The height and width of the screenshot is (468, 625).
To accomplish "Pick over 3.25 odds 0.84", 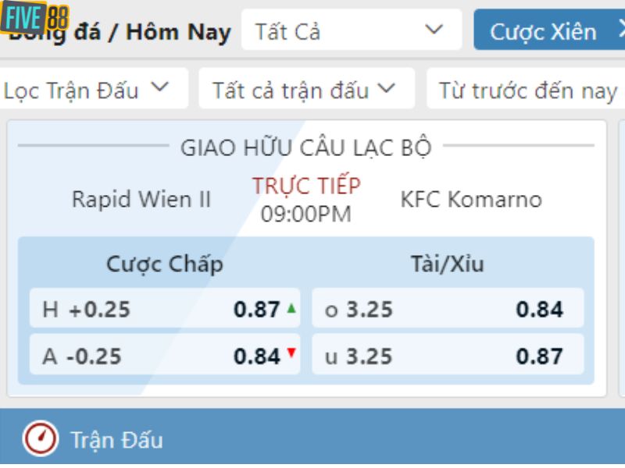I will pos(448,310).
